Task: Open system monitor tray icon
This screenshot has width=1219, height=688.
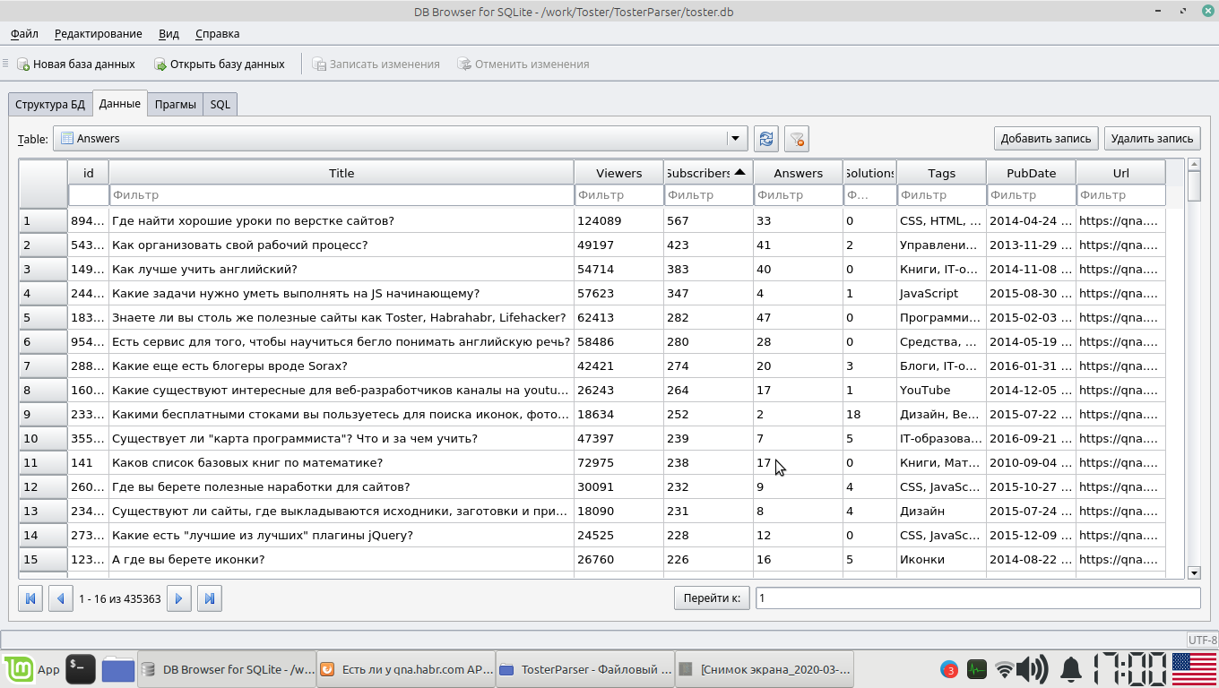Action: tap(977, 669)
